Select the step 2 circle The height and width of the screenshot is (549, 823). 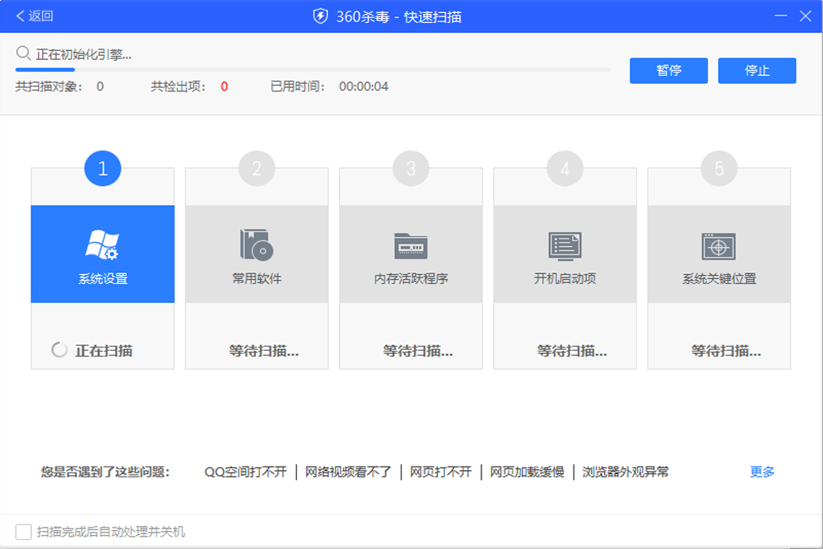pos(257,169)
